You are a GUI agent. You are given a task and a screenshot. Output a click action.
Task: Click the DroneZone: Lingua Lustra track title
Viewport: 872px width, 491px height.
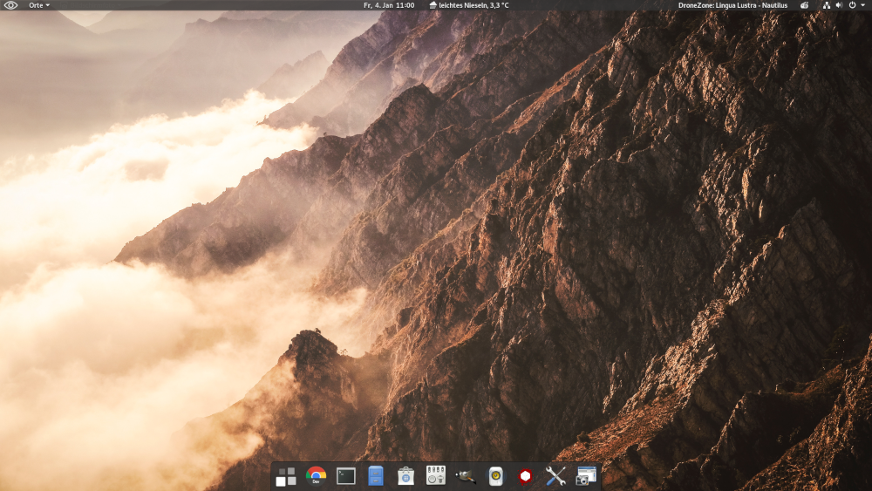coord(732,5)
